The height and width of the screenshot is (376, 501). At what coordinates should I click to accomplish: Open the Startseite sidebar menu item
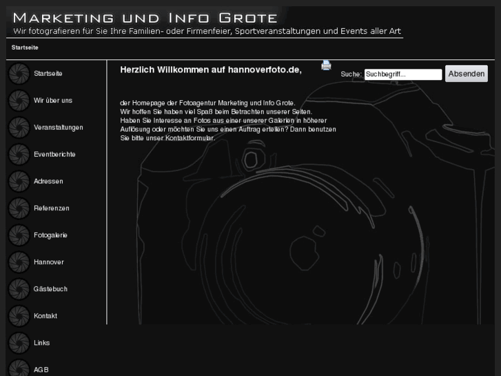click(48, 74)
